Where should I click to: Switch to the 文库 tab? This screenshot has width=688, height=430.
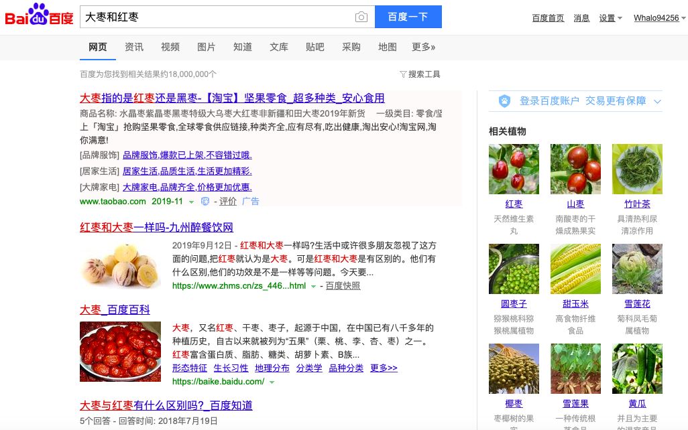pyautogui.click(x=279, y=47)
